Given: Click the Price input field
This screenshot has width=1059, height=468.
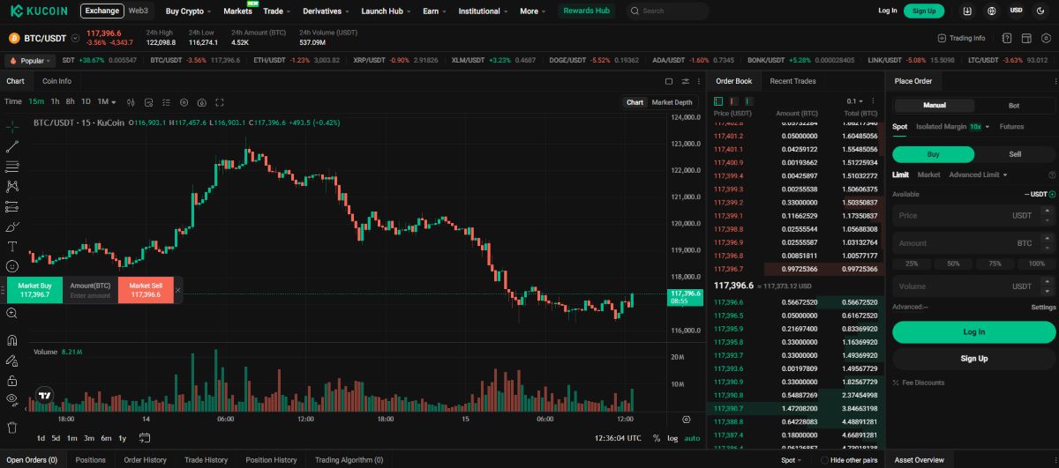Looking at the screenshot, I should coord(973,215).
